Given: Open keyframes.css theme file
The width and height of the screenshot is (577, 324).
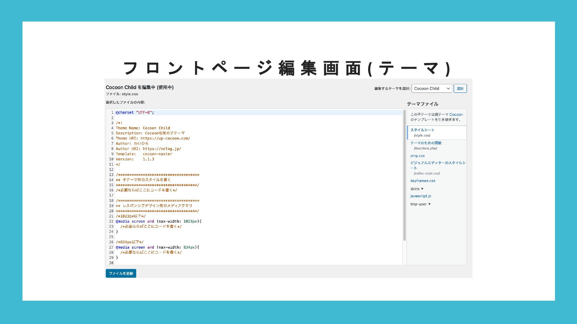Looking at the screenshot, I should click(423, 181).
